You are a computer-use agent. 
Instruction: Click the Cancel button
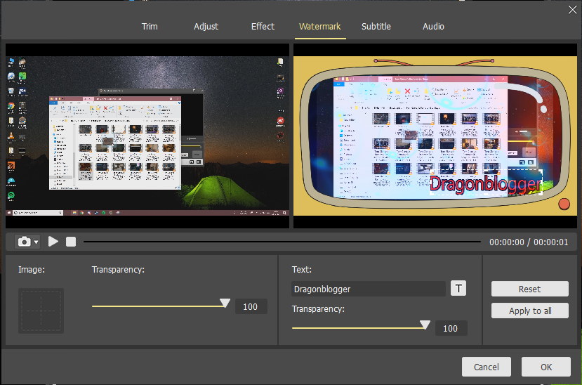[x=486, y=367]
